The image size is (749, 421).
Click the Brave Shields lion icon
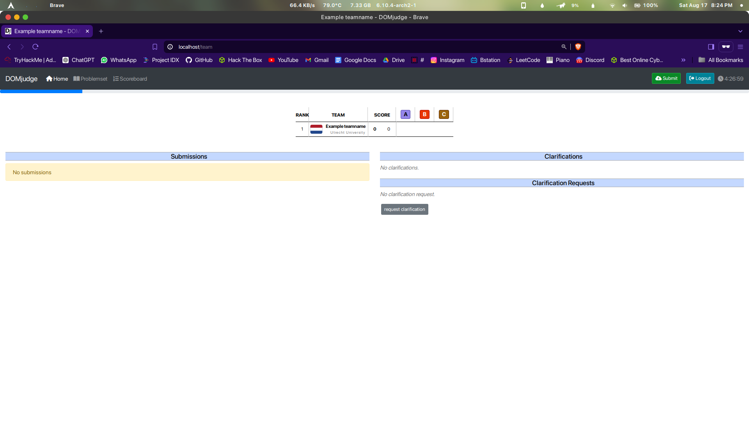[578, 47]
